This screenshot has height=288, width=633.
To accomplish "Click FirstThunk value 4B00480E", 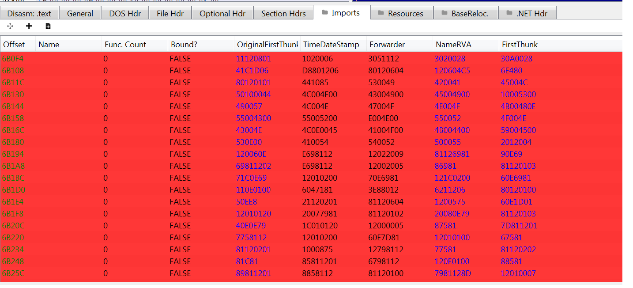I will click(x=518, y=106).
